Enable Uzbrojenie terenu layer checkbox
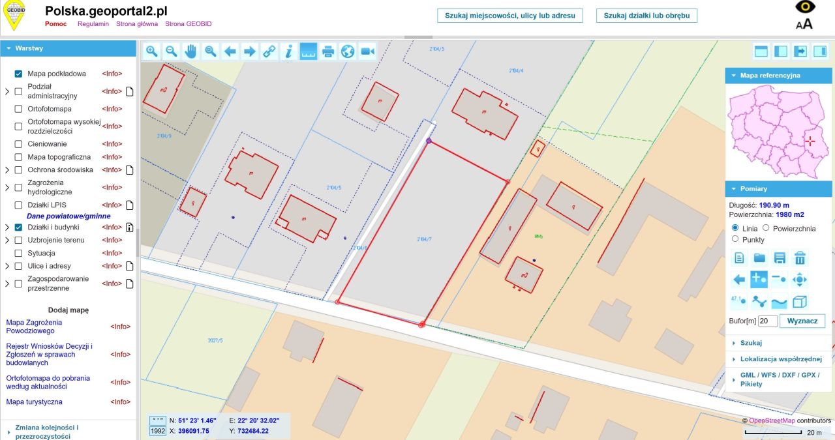835x440 pixels. pos(18,240)
